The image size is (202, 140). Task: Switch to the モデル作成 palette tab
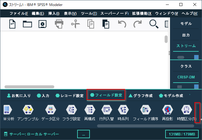[x=171, y=96]
